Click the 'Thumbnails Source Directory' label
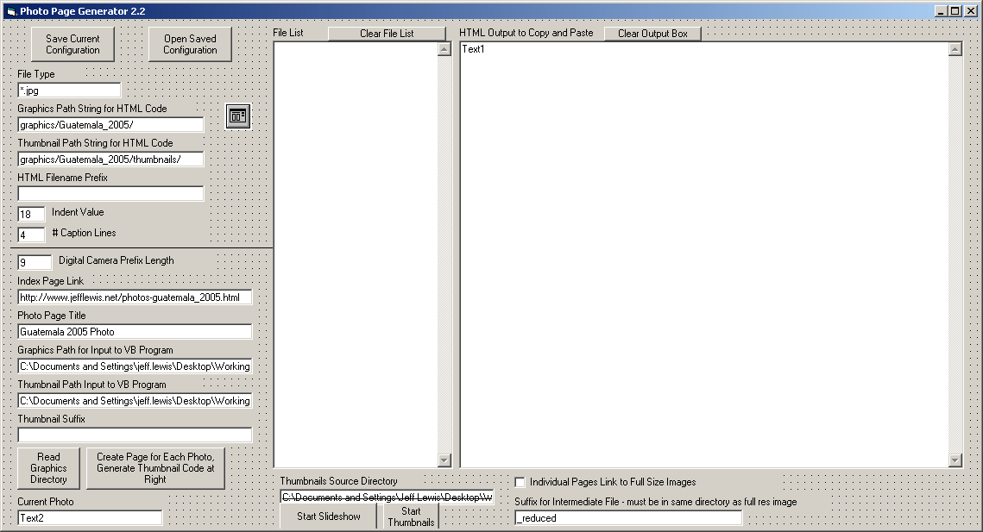The width and height of the screenshot is (983, 532). tap(338, 481)
